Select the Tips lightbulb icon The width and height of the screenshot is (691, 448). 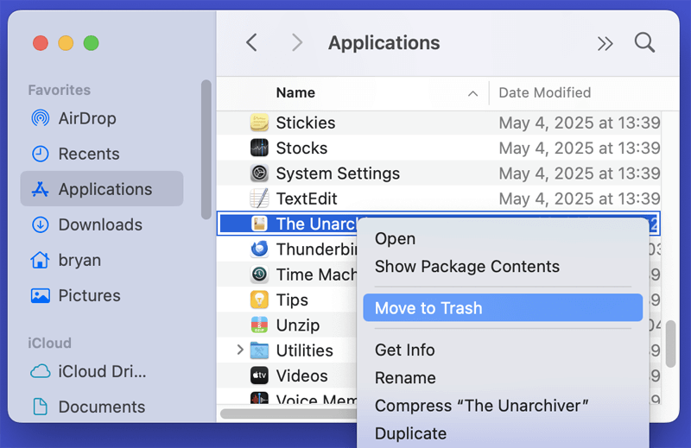[x=259, y=300]
